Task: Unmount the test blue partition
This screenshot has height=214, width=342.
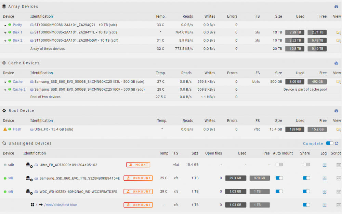Action: click(x=138, y=205)
